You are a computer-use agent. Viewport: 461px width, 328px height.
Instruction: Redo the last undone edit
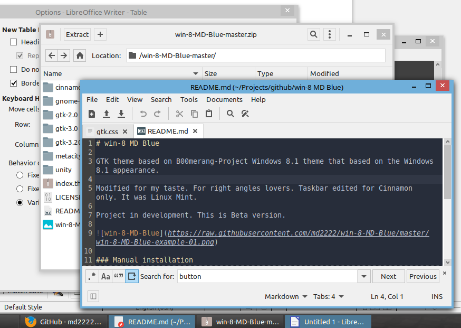tap(158, 114)
